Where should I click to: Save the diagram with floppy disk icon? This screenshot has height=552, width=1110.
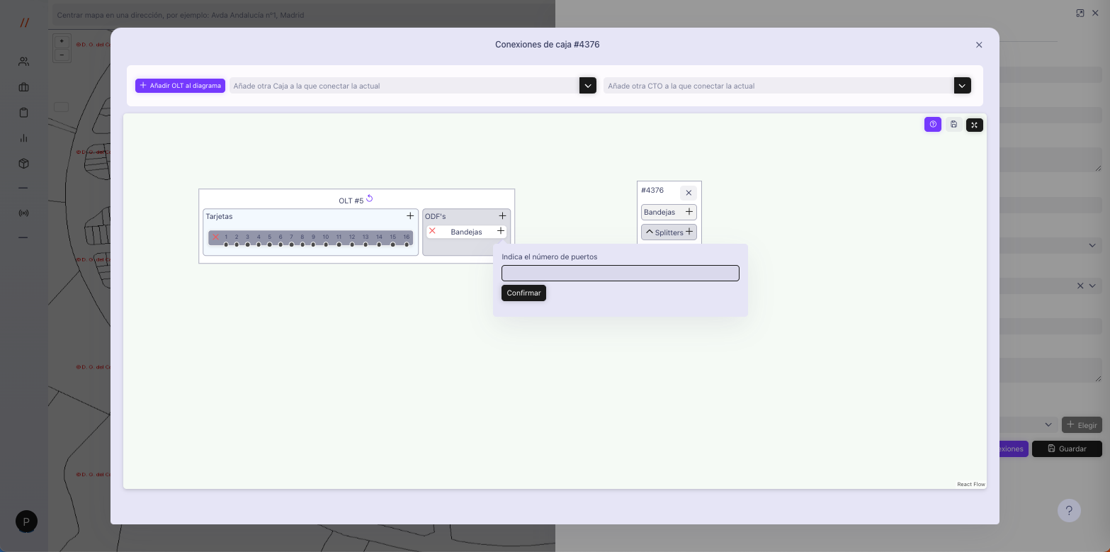953,125
